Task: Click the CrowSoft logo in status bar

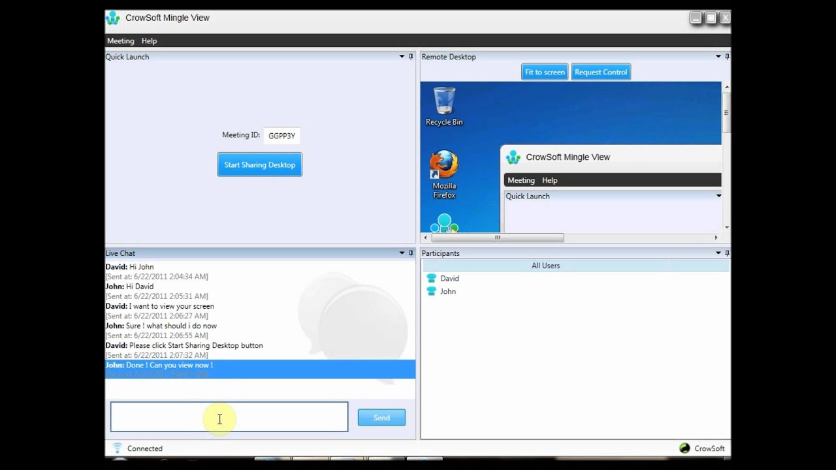Action: pos(684,448)
